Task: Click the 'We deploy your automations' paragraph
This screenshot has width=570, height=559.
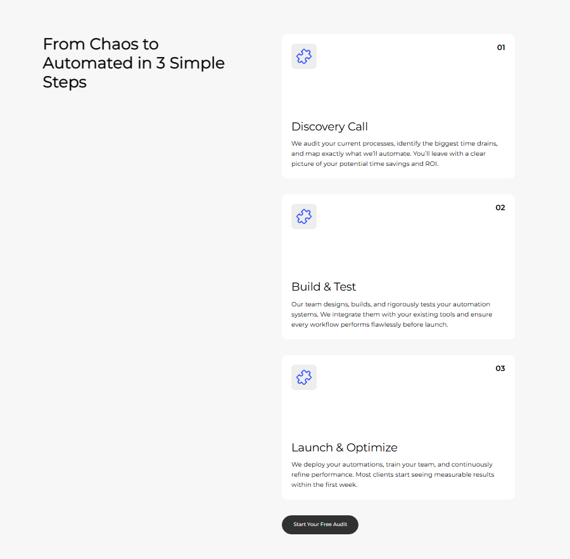Action: coord(392,474)
